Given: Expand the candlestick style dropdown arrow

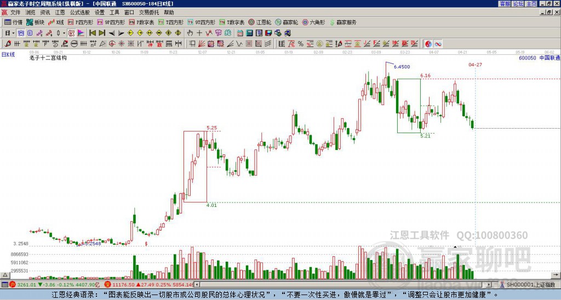Looking at the screenshot, I should 64,33.
